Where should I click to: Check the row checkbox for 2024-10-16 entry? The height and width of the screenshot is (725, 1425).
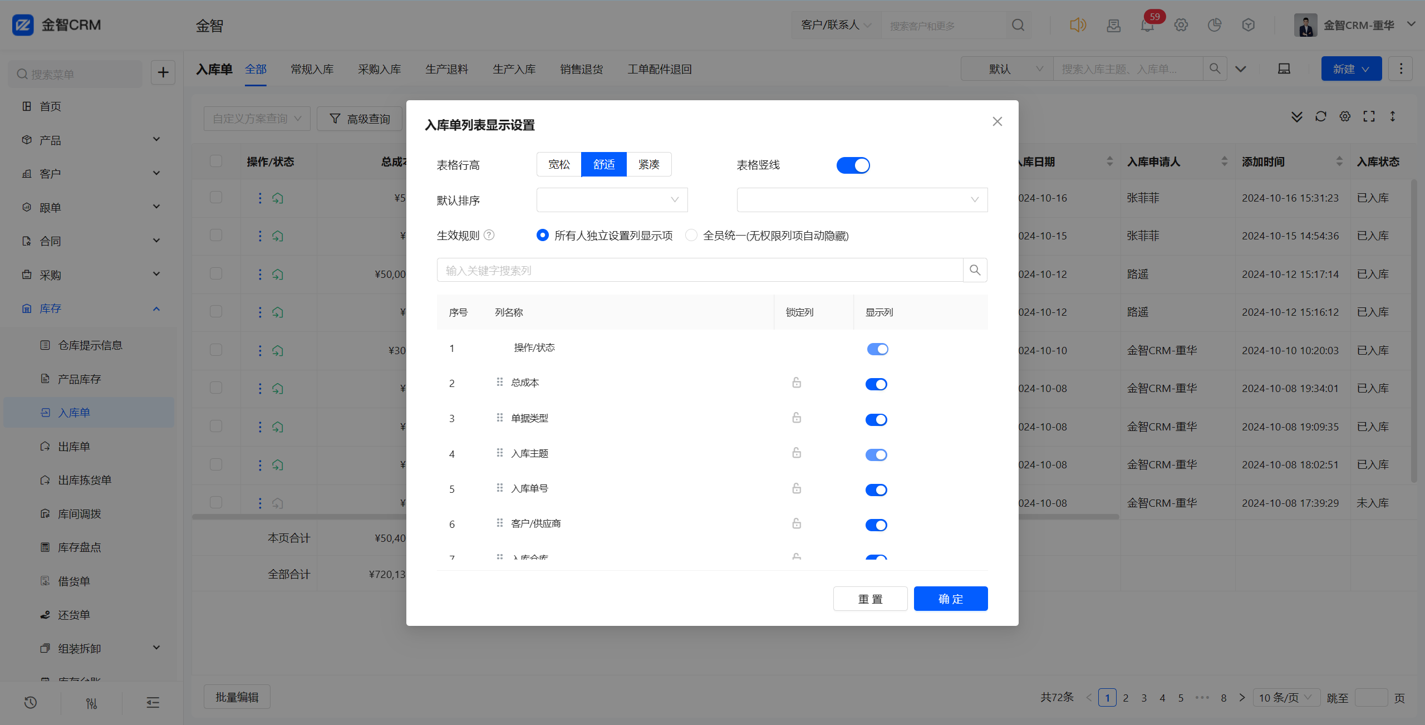point(216,198)
